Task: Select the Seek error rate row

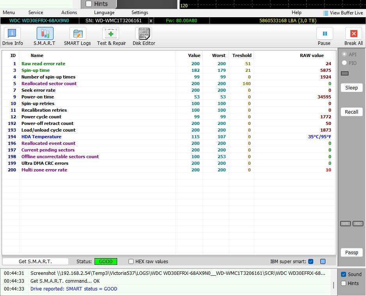Action: (169, 90)
